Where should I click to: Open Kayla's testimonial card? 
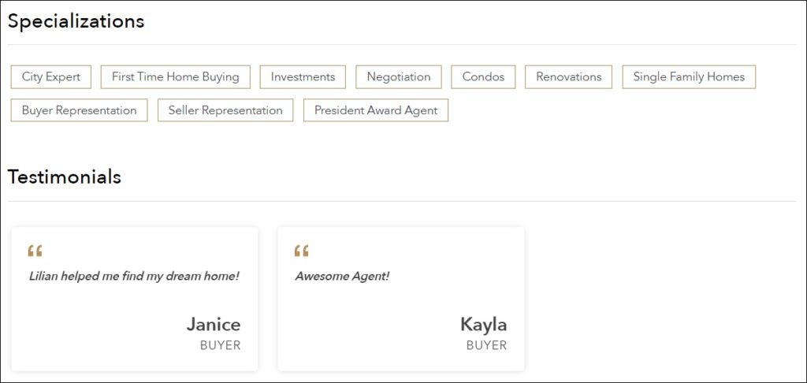click(400, 299)
